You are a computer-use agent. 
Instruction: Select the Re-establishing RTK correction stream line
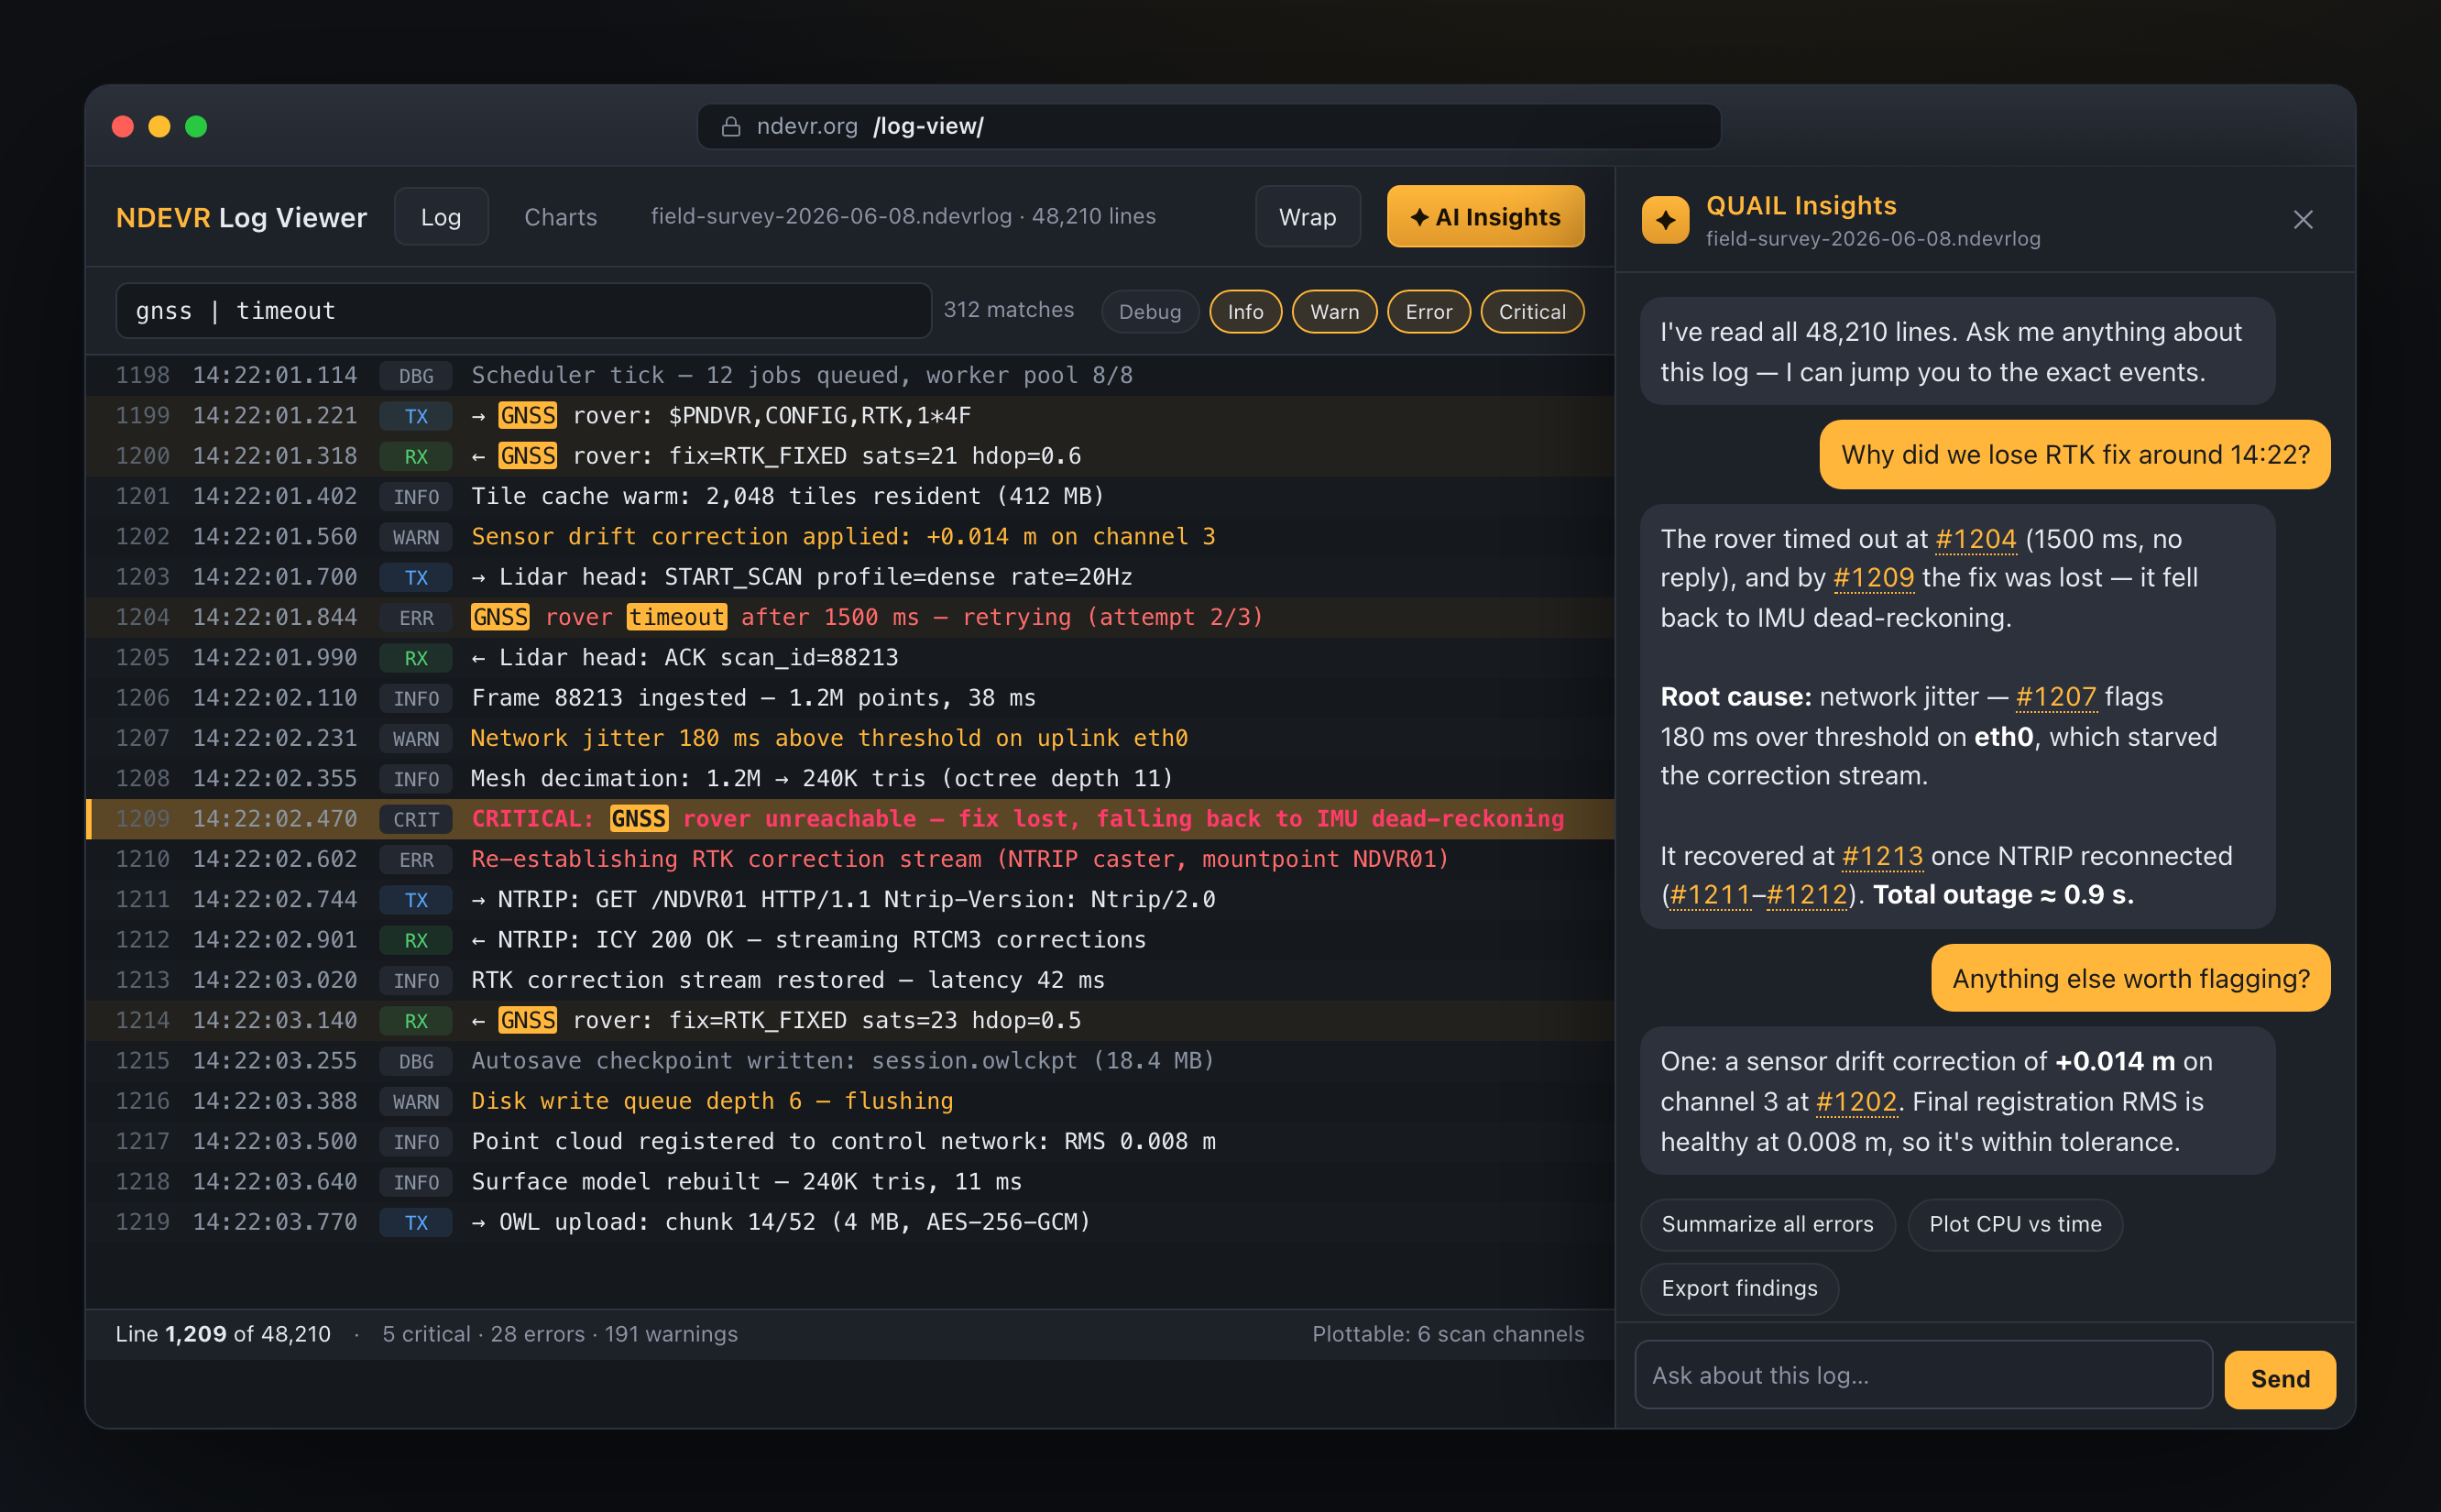point(849,860)
